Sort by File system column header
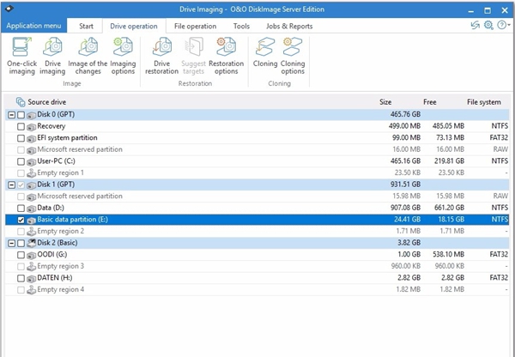515x357 pixels. (x=484, y=102)
